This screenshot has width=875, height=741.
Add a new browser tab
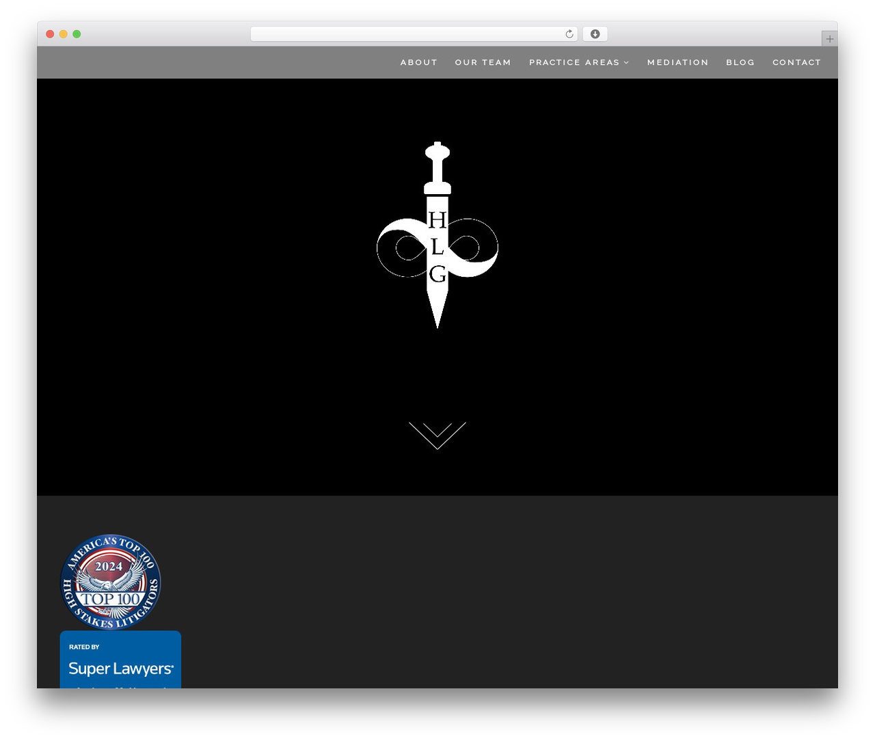click(x=830, y=39)
